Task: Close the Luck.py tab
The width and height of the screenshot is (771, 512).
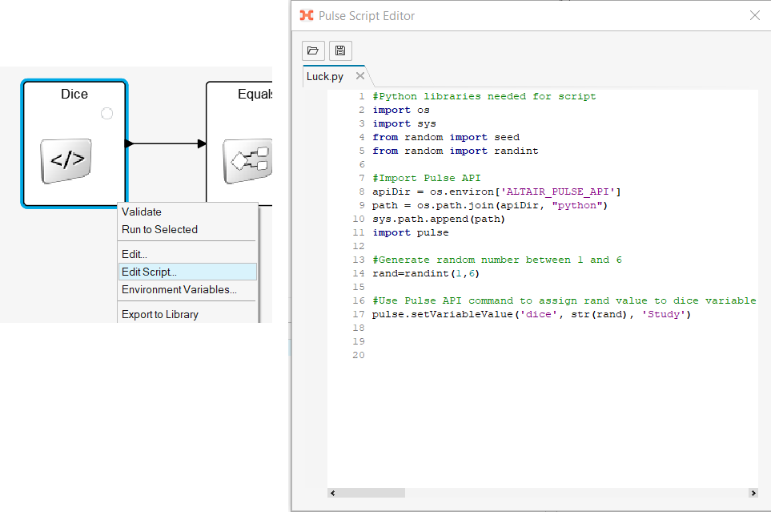Action: pyautogui.click(x=360, y=76)
